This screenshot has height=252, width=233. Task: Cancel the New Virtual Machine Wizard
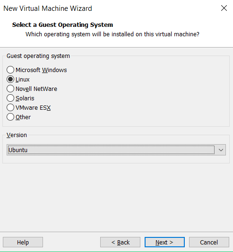[209, 242]
